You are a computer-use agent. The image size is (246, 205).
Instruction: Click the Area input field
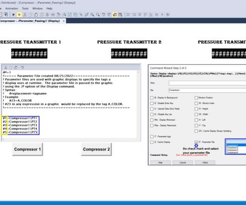pos(207,83)
